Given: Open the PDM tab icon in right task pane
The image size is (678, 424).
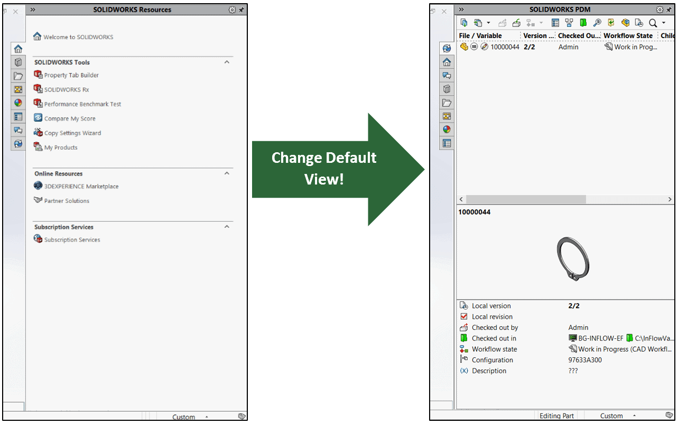Looking at the screenshot, I should tap(447, 48).
